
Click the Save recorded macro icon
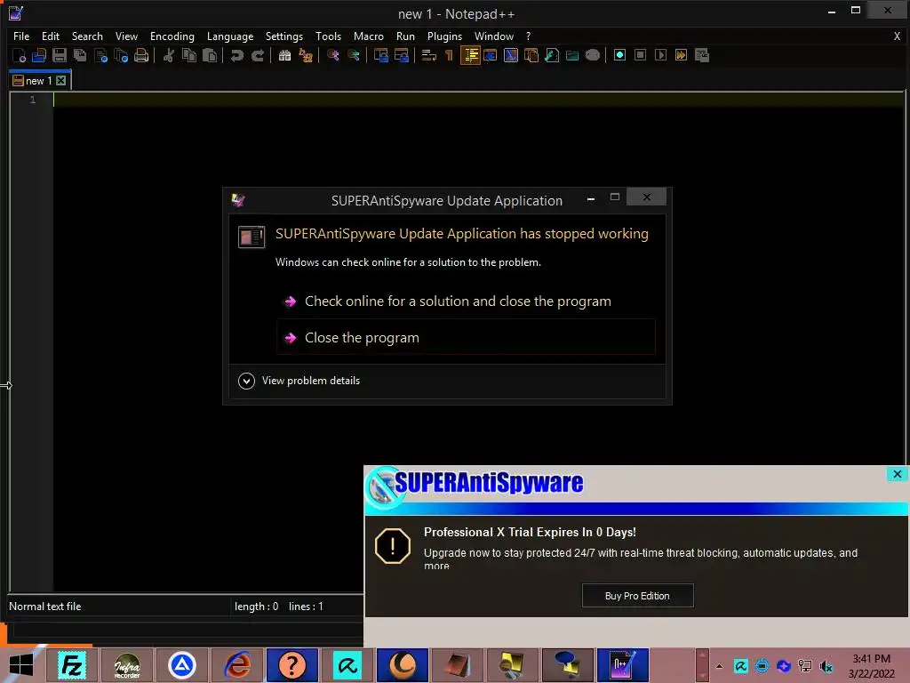702,55
